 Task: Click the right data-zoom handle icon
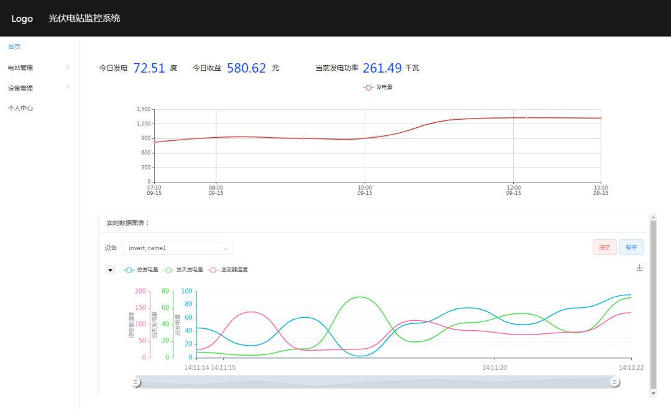(x=615, y=382)
